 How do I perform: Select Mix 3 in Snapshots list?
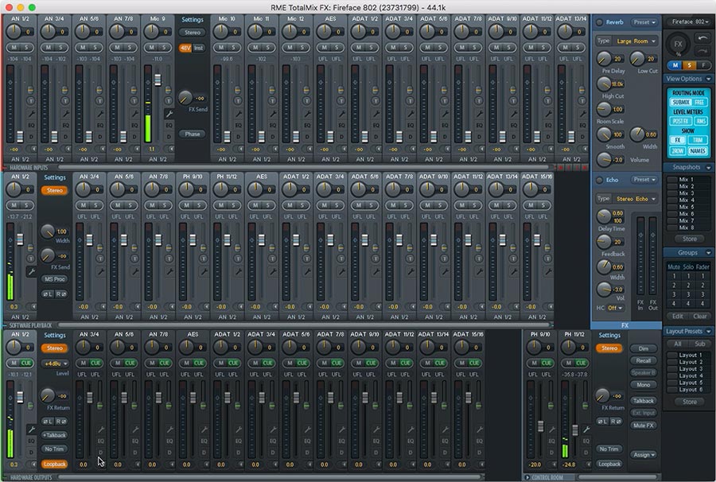tap(686, 193)
